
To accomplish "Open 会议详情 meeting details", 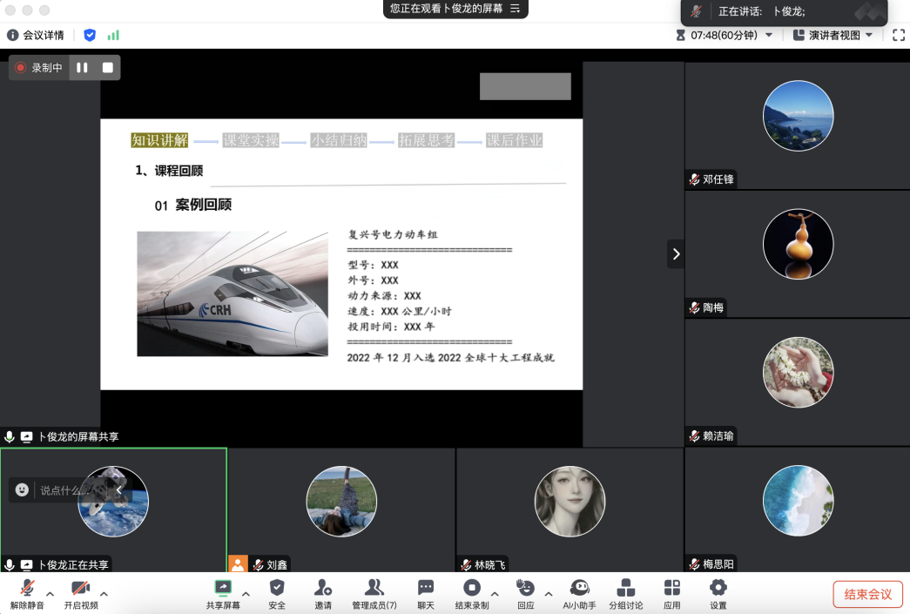I will pyautogui.click(x=36, y=35).
